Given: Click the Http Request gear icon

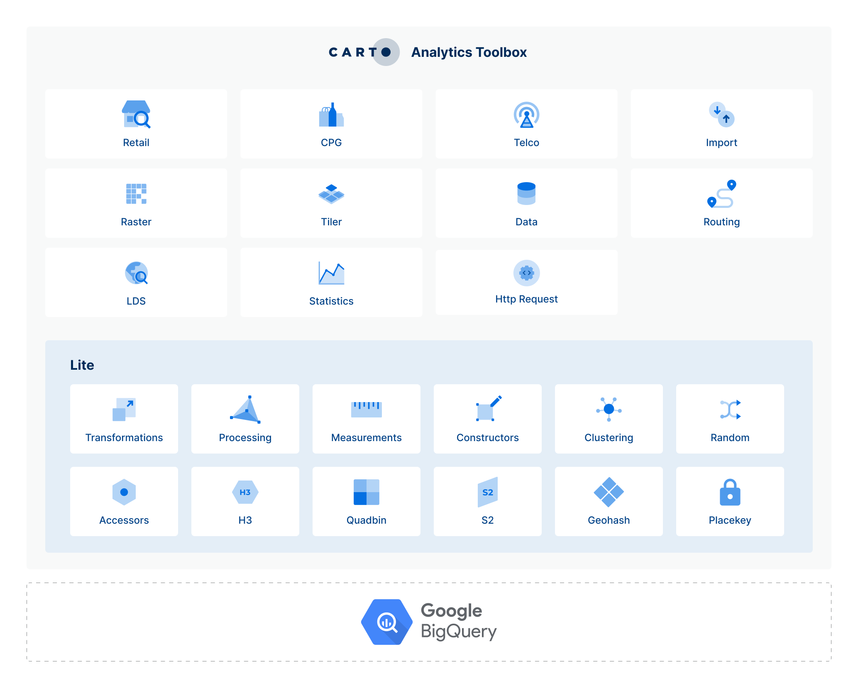Looking at the screenshot, I should pos(526,273).
